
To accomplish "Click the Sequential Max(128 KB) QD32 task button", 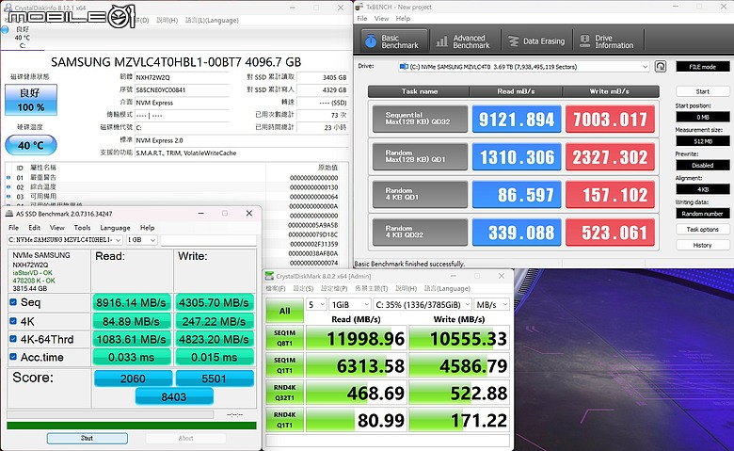I will coord(420,119).
